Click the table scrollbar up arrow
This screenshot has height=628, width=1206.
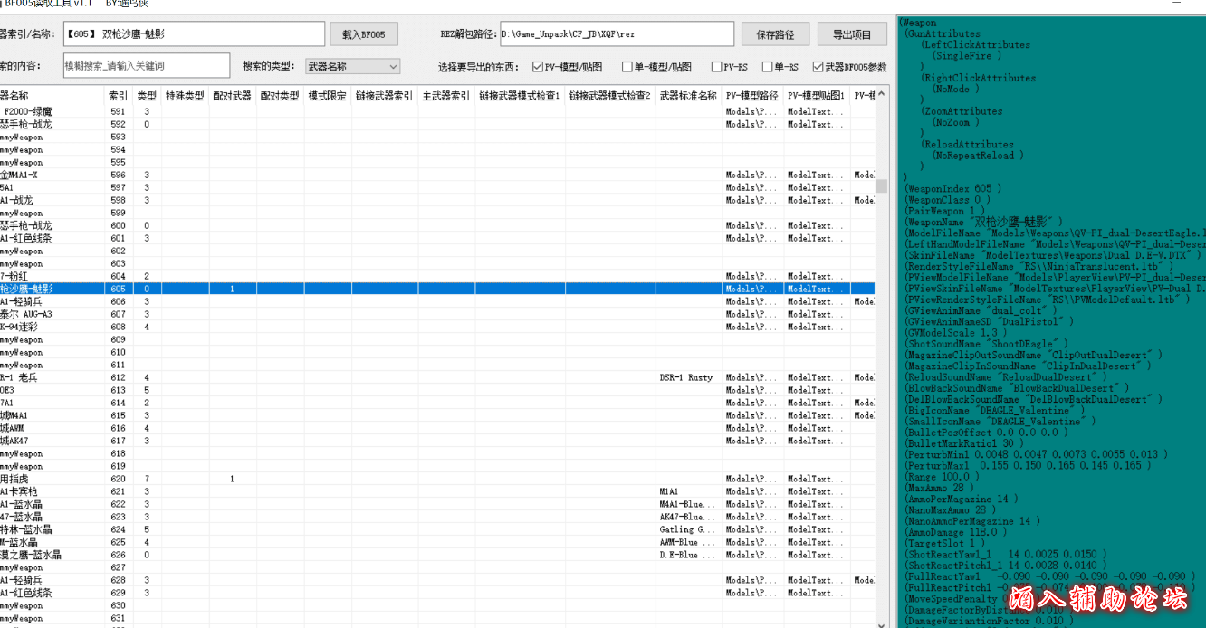point(881,93)
